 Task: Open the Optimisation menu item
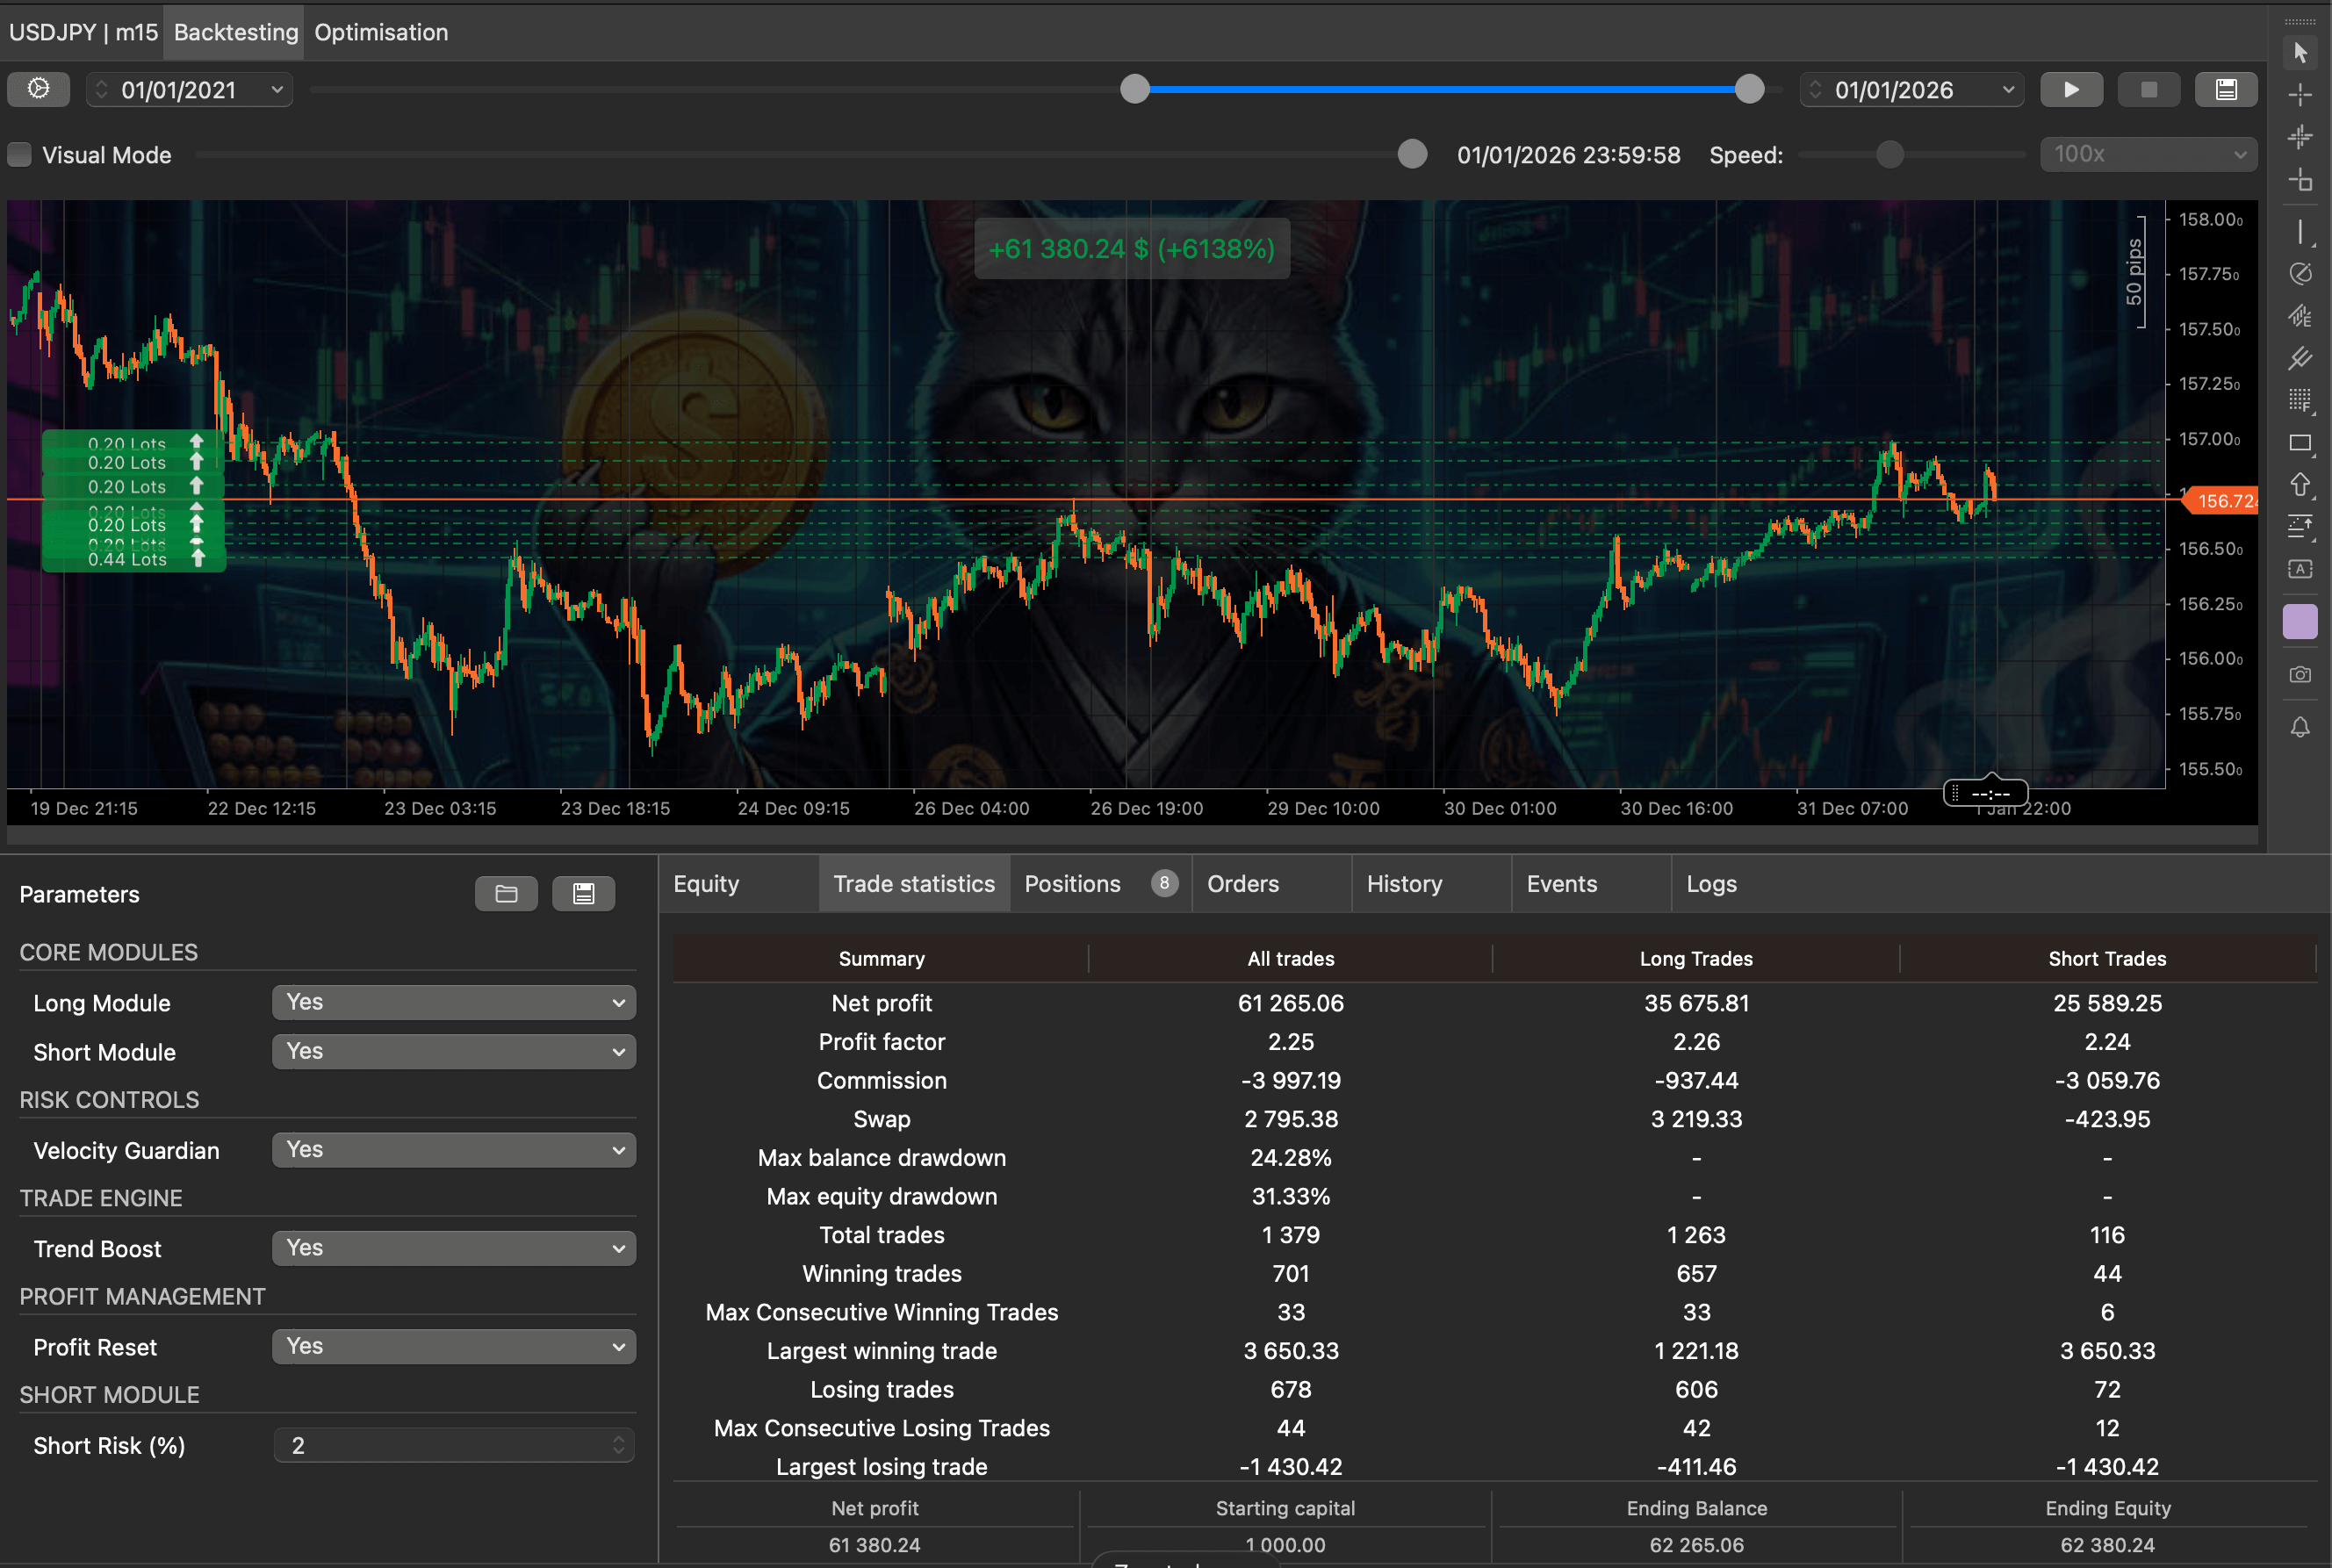(x=380, y=32)
